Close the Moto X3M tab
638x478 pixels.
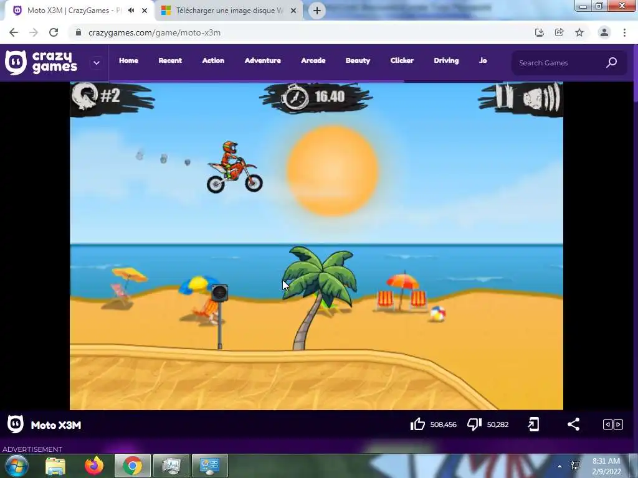[x=145, y=11]
